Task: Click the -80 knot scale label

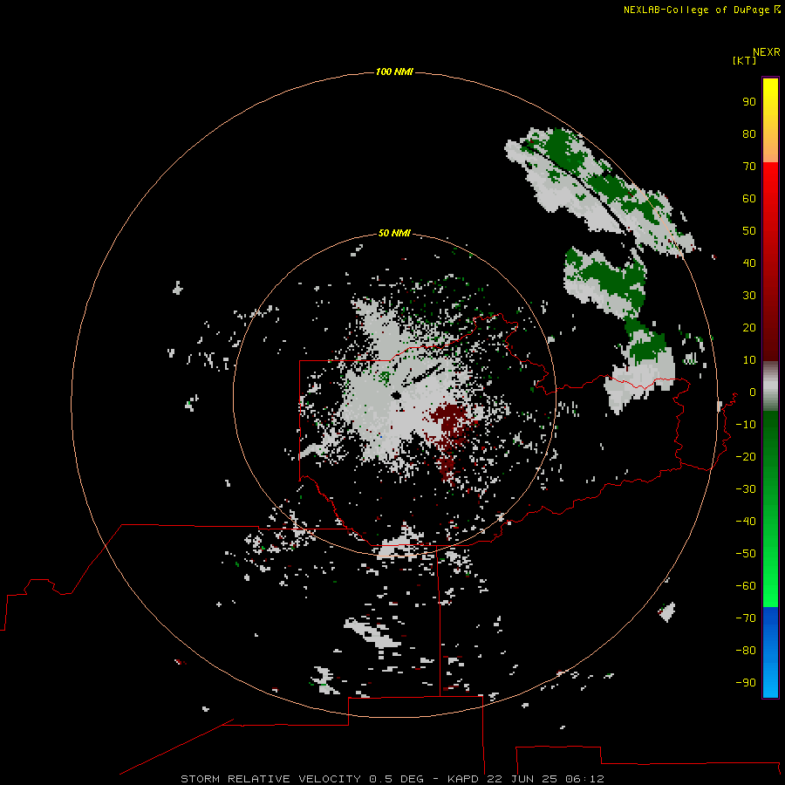Action: pos(746,651)
